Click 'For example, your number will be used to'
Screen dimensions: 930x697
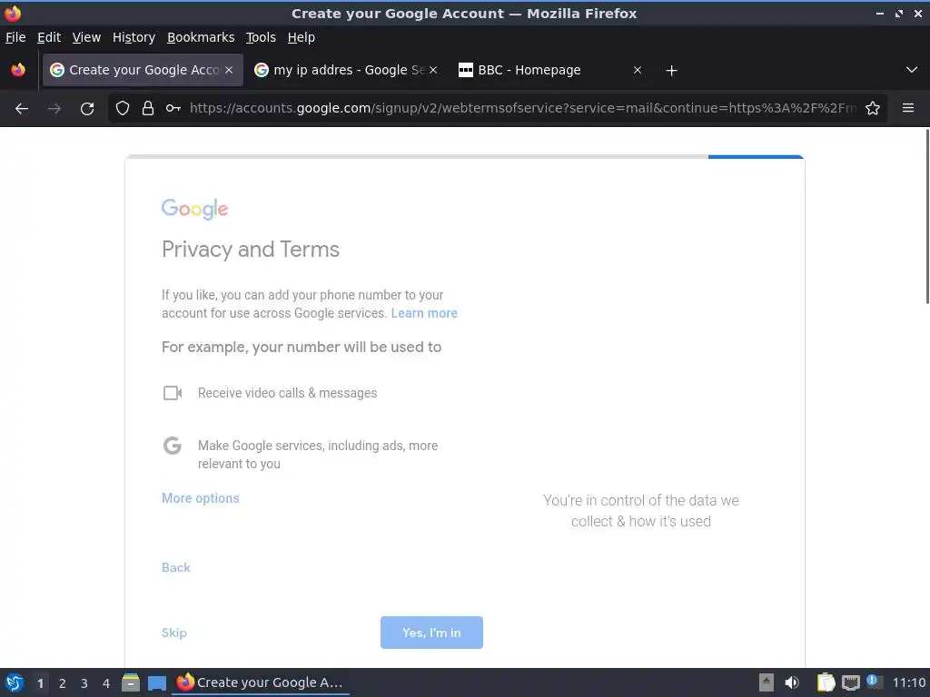tap(302, 347)
